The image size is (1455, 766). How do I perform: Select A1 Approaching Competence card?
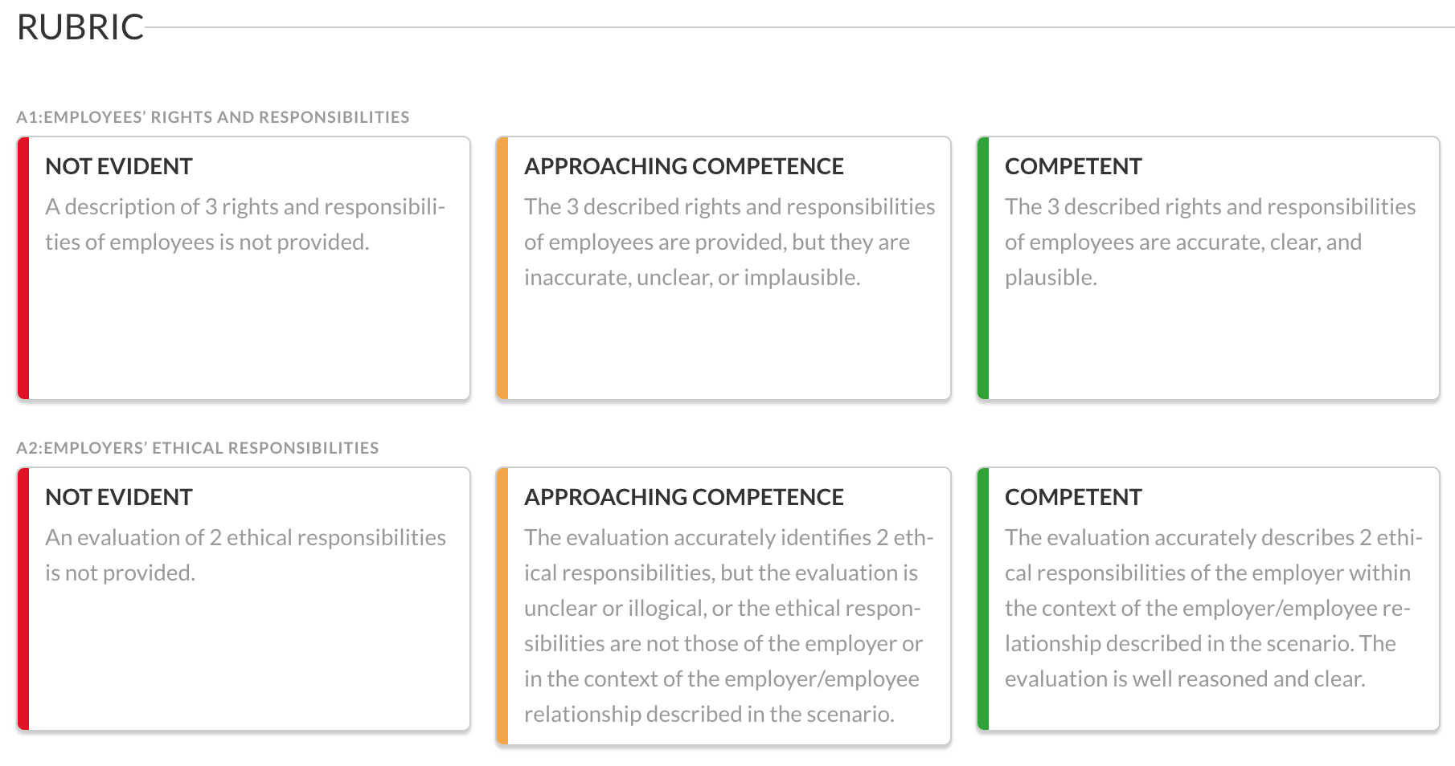click(x=723, y=268)
